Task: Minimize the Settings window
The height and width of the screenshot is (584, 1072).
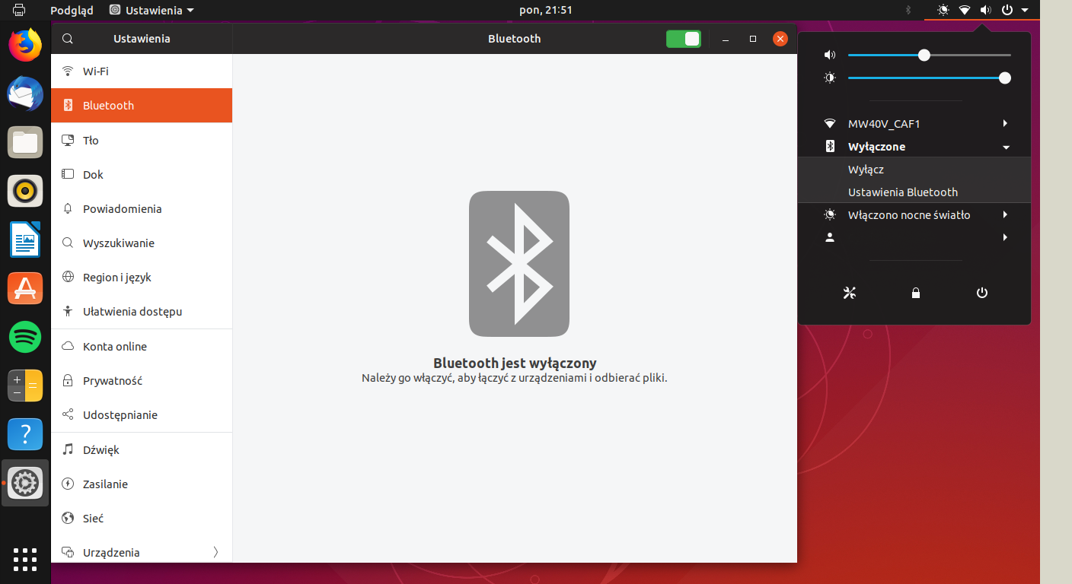Action: [726, 39]
